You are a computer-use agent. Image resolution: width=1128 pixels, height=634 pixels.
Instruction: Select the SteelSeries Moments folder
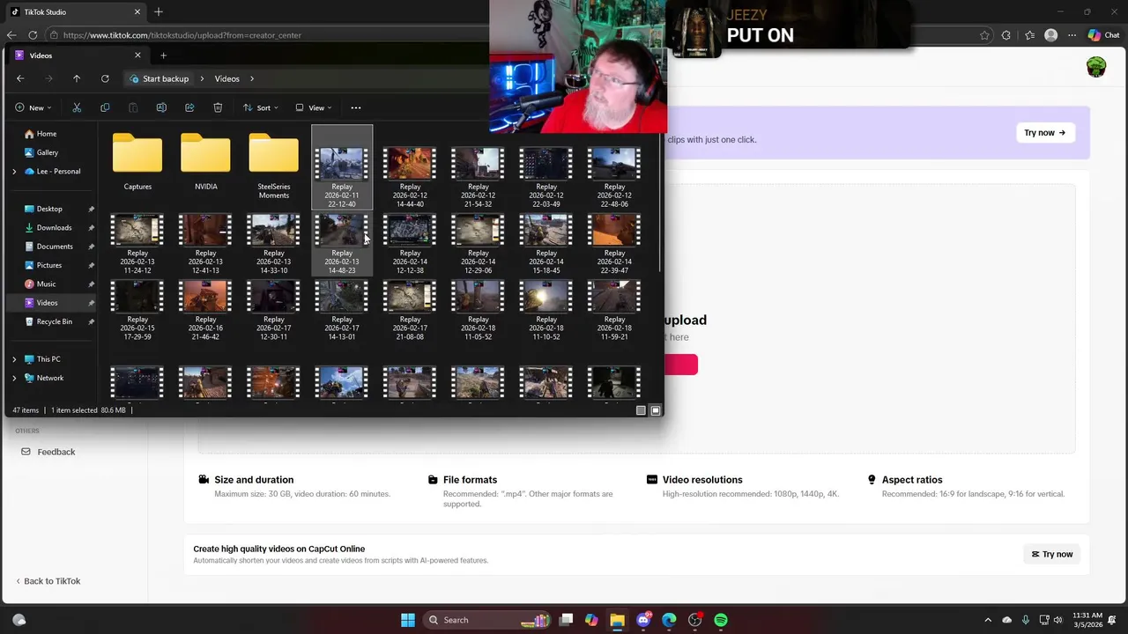(x=273, y=166)
